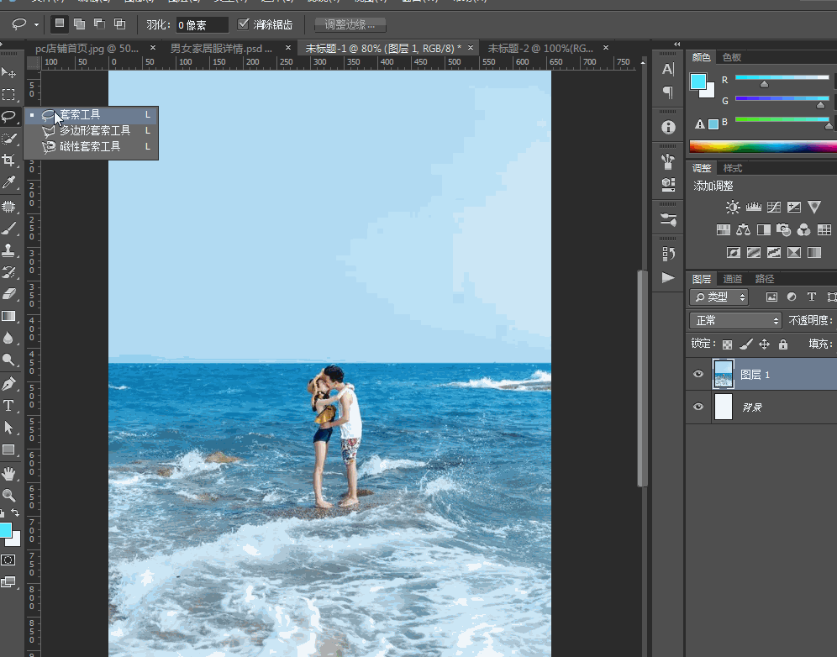Screen dimensions: 837x657
Task: Toggle the anti-alias checkbox
Action: 244,24
